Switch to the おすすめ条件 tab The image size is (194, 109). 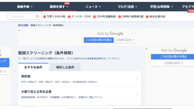pyautogui.click(x=33, y=67)
